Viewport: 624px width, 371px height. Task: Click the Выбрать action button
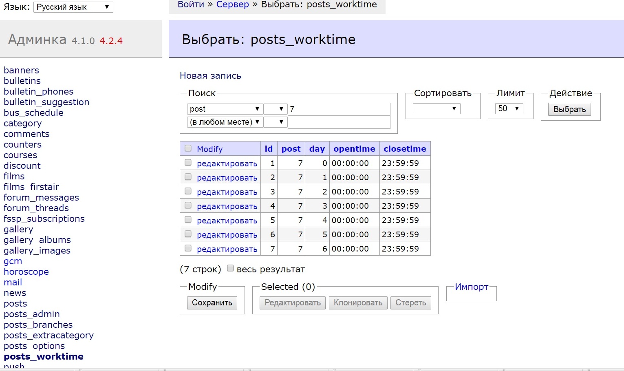point(569,109)
